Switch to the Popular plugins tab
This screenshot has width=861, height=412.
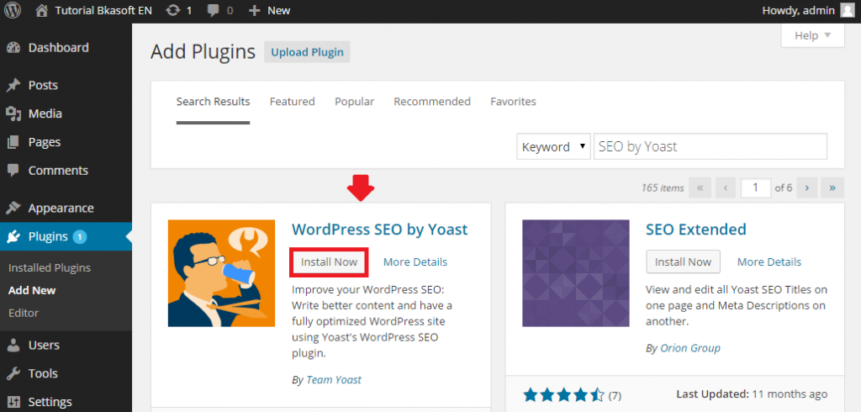click(354, 101)
